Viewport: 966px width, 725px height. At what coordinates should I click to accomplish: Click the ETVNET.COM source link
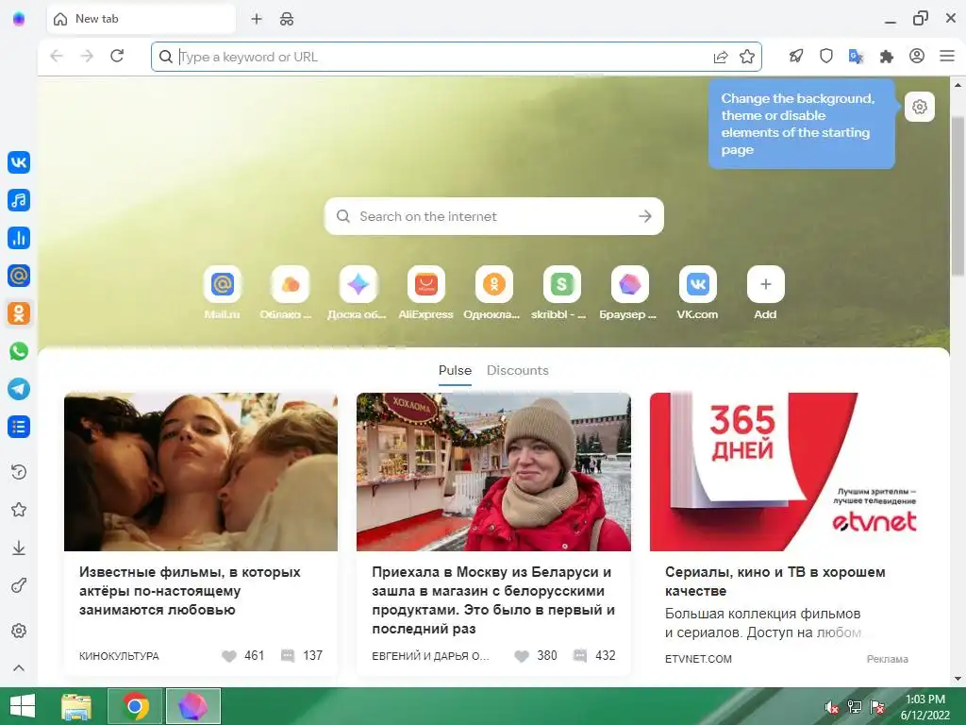click(x=698, y=659)
